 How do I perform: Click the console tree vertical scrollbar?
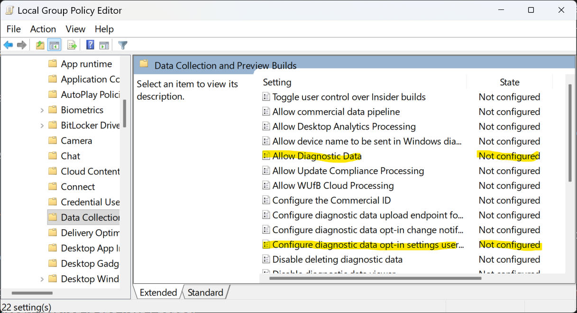coord(125,113)
